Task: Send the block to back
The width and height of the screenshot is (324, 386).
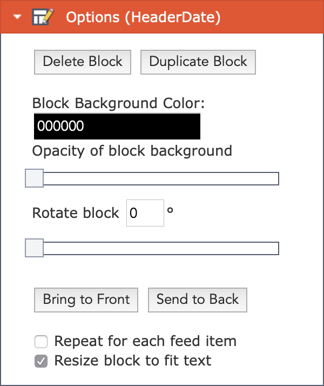Action: pyautogui.click(x=198, y=300)
